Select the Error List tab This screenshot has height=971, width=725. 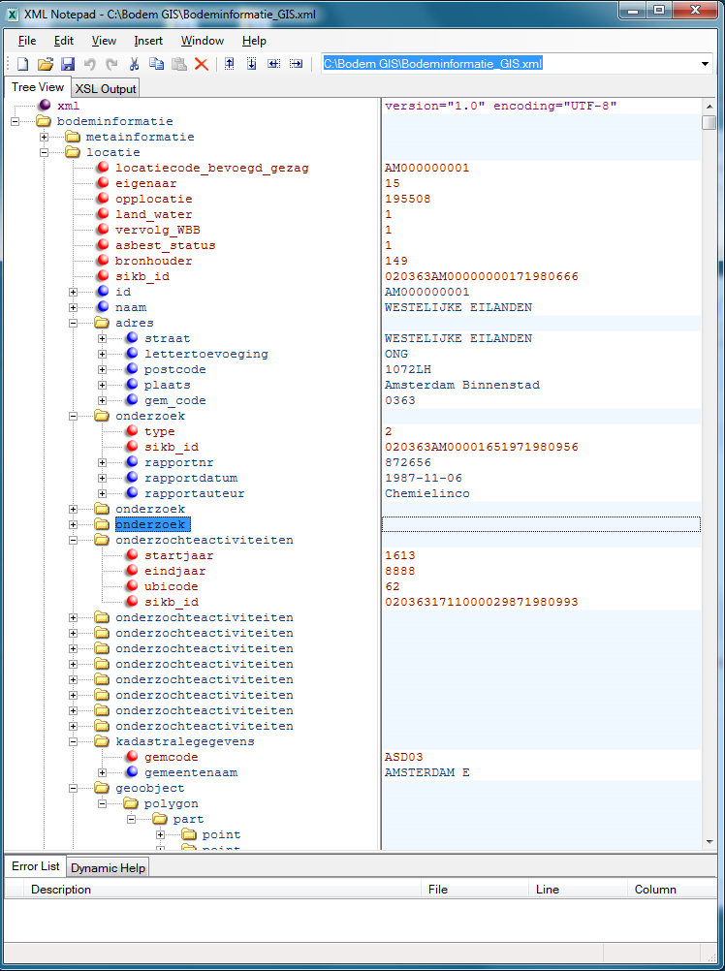35,866
